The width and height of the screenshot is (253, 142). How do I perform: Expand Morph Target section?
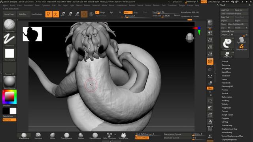pos(227,115)
